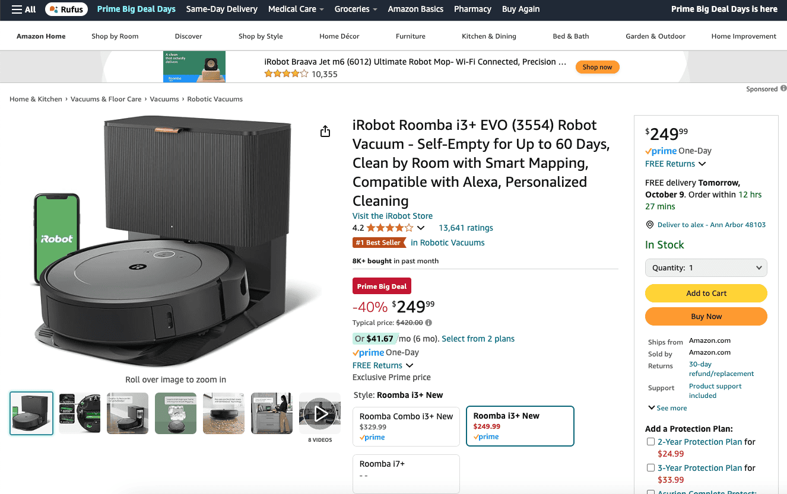Click the typical price info icon

tap(429, 323)
